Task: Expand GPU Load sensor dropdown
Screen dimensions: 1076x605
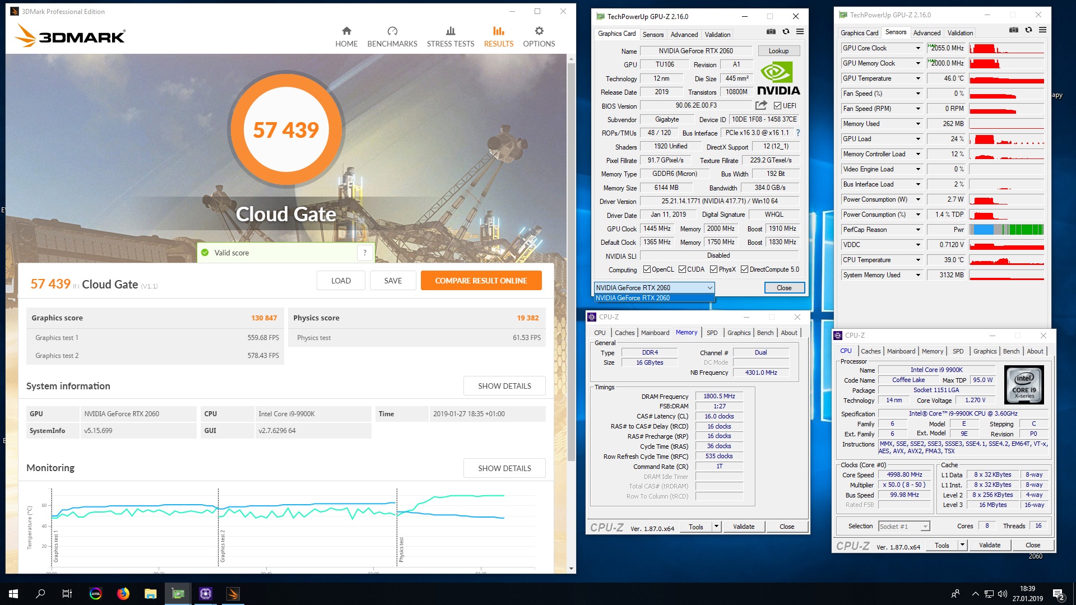Action: tap(918, 139)
